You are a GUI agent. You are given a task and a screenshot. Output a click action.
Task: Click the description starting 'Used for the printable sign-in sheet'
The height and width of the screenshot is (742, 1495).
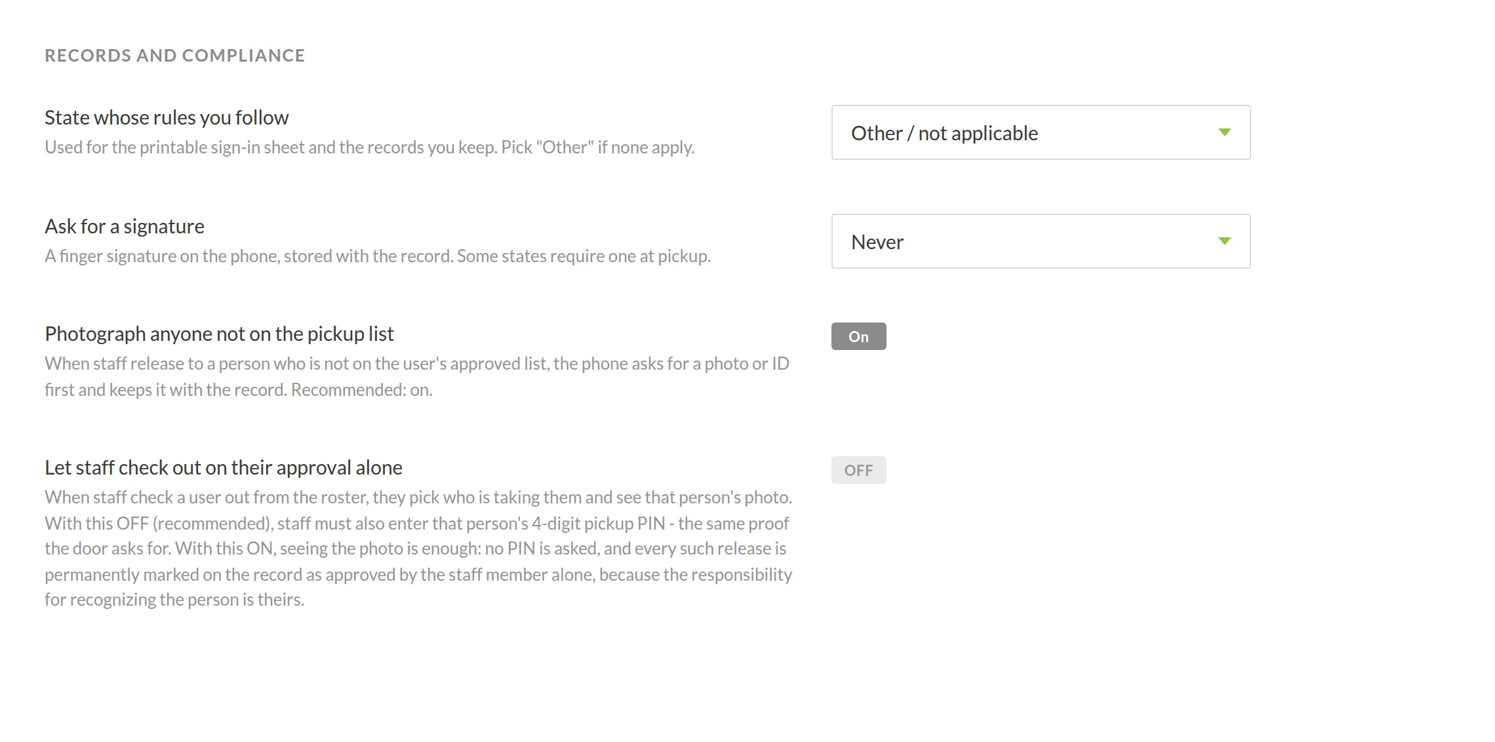point(370,147)
